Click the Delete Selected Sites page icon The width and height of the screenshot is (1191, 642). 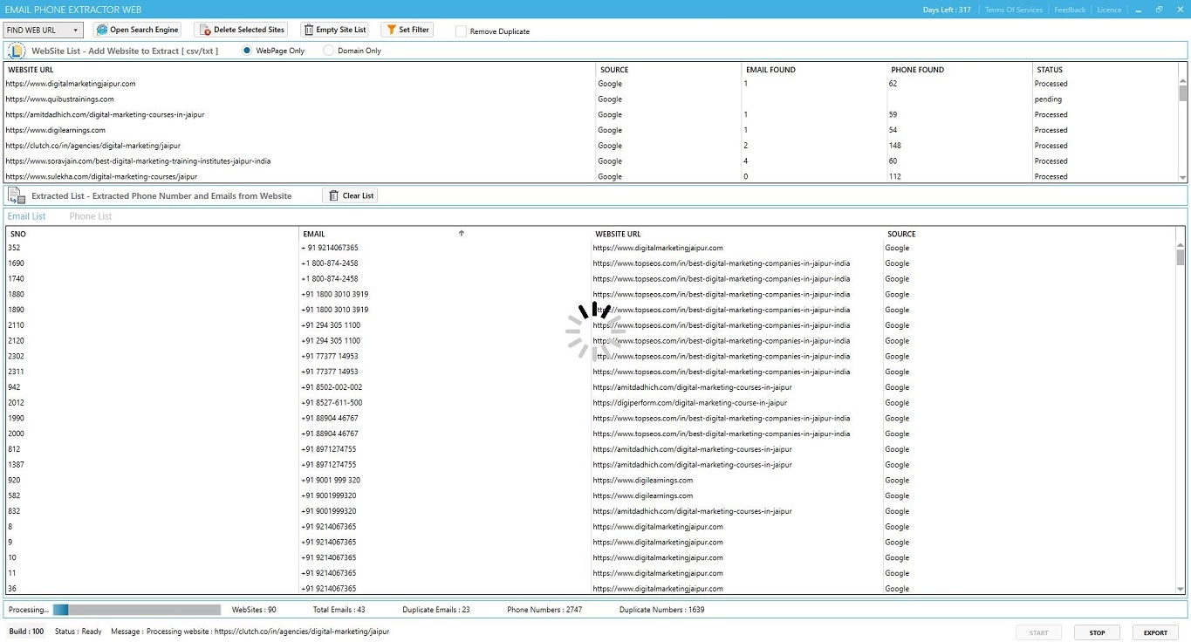pos(205,30)
